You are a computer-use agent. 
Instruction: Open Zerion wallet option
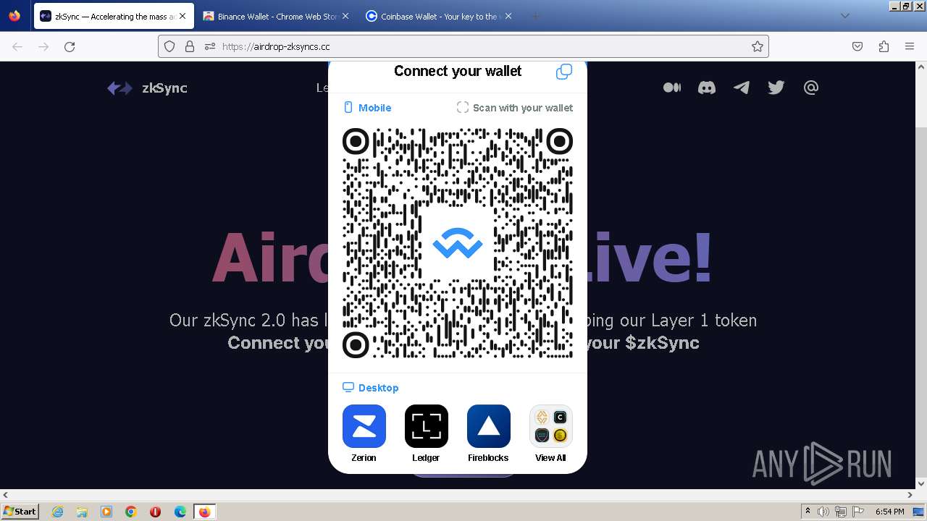(364, 433)
